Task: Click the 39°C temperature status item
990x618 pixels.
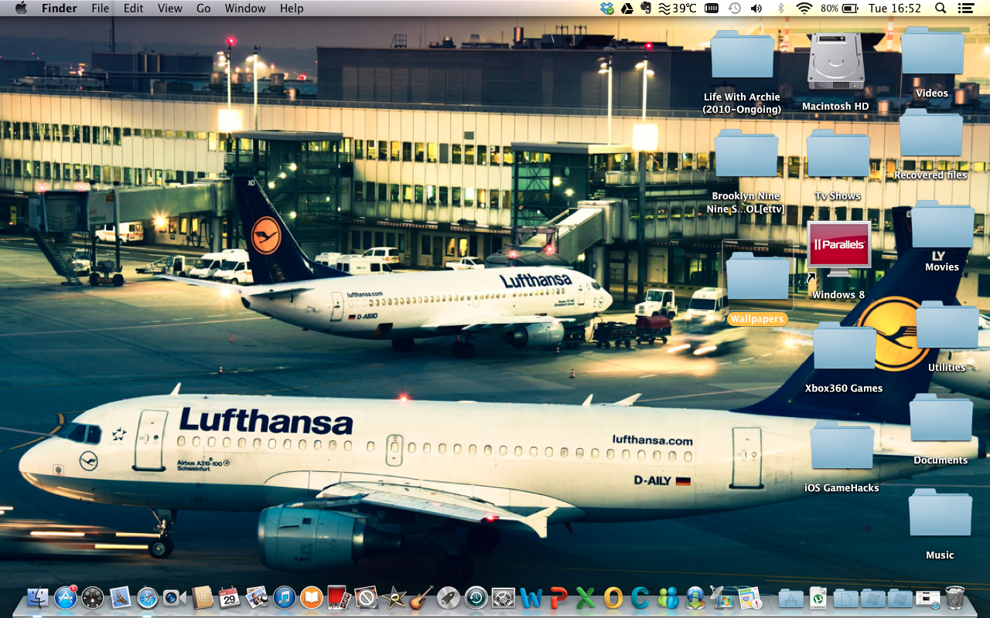Action: (x=678, y=8)
